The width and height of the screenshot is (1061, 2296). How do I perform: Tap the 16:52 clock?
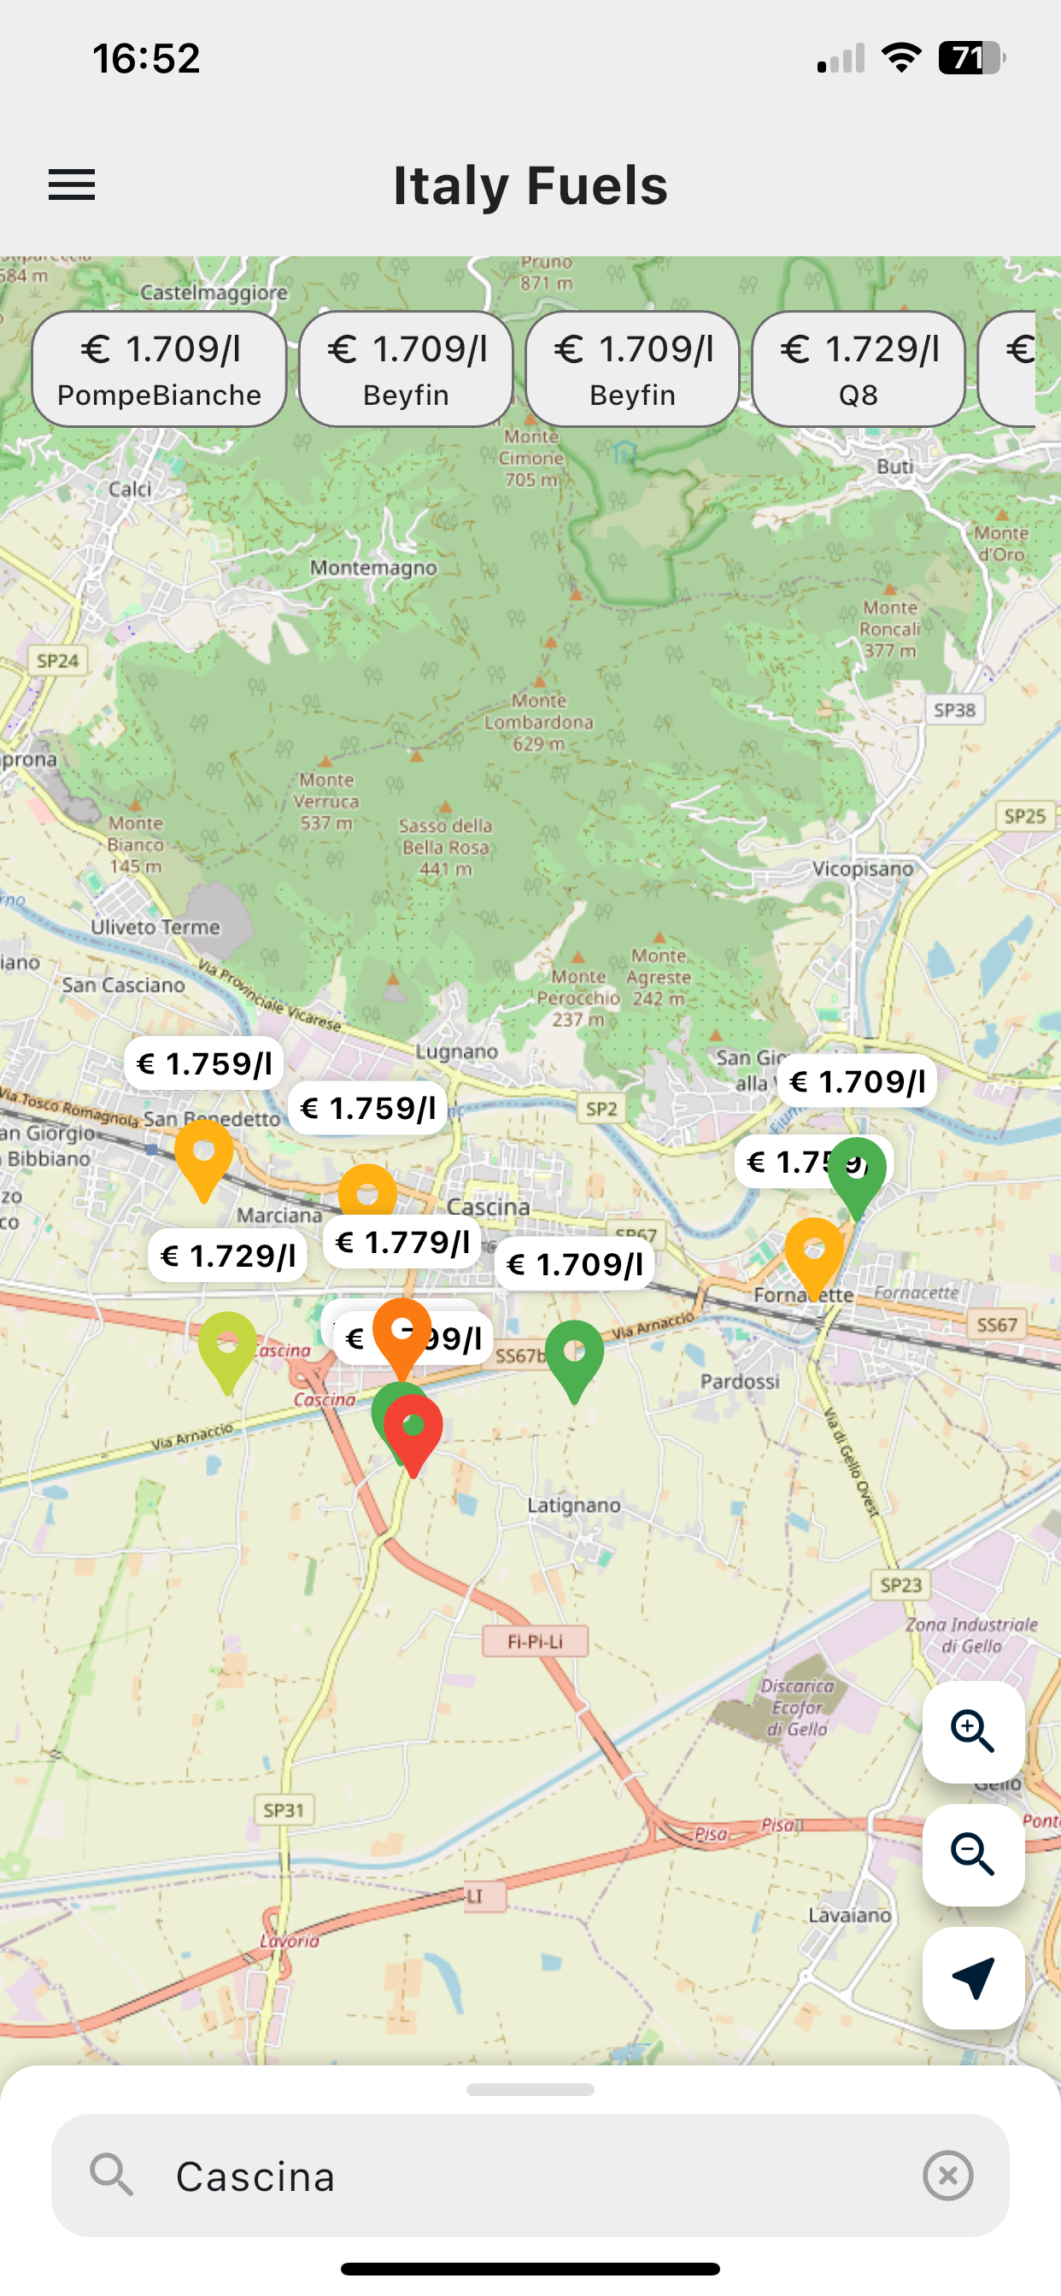(x=146, y=59)
